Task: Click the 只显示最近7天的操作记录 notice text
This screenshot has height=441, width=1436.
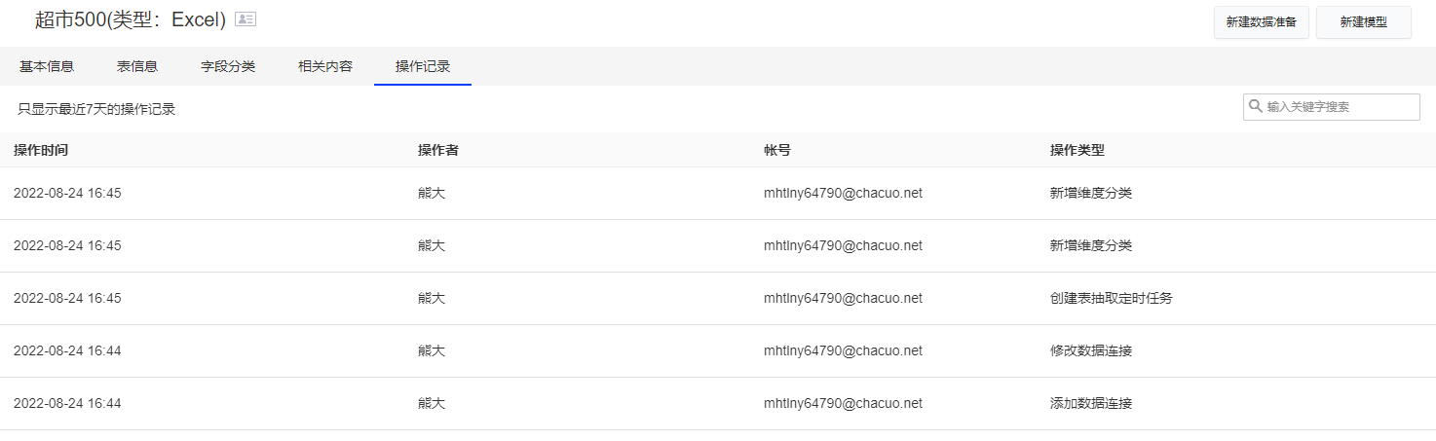Action: point(96,109)
